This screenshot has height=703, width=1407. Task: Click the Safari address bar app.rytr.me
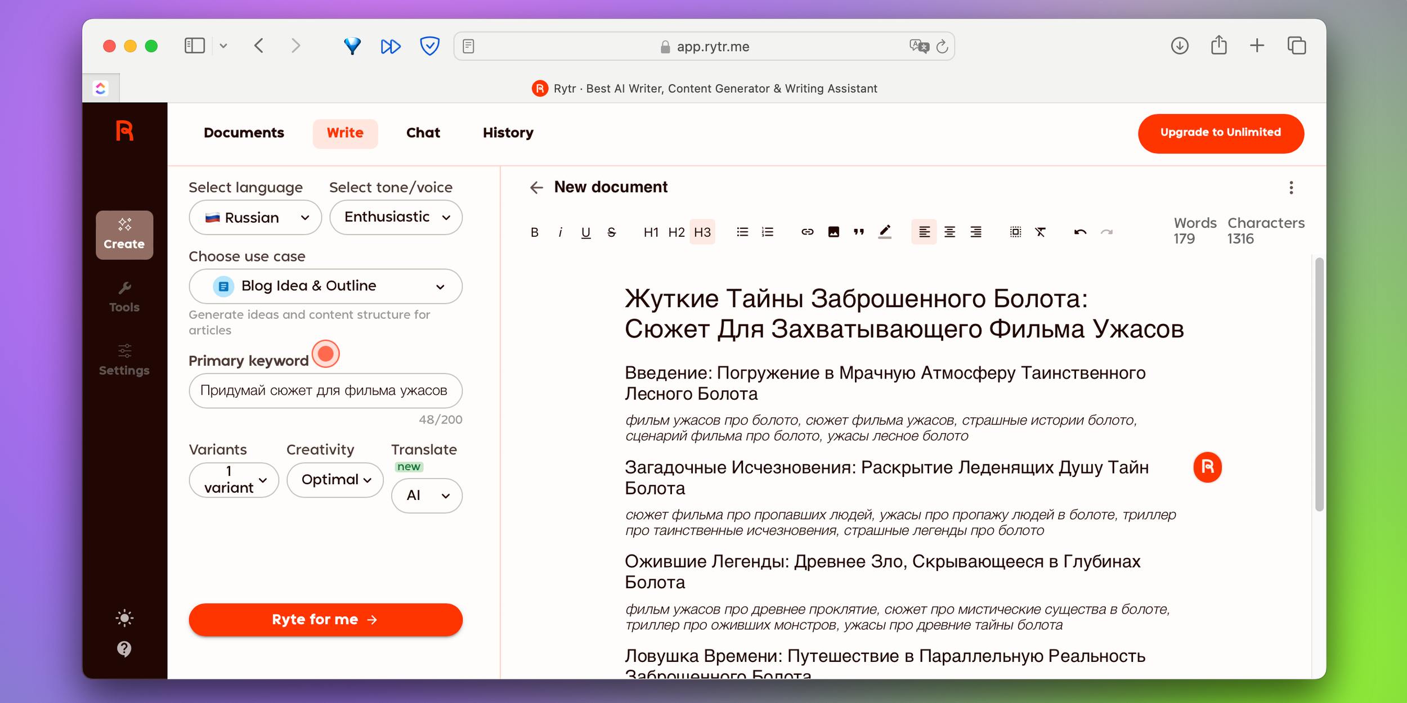coord(705,47)
